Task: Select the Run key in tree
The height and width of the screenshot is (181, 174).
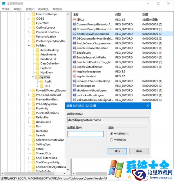Action: 39,126
